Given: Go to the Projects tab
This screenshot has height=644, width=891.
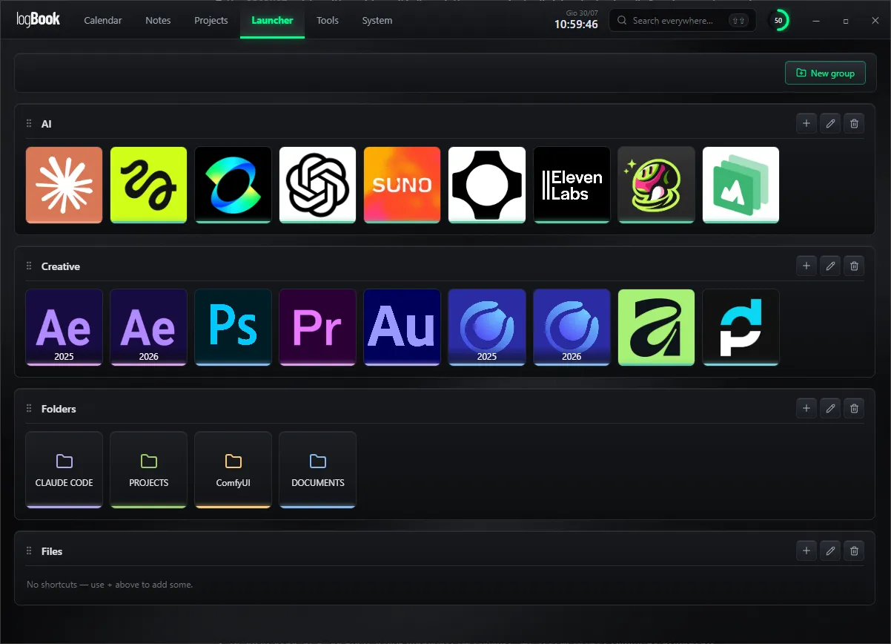Looking at the screenshot, I should tap(211, 20).
